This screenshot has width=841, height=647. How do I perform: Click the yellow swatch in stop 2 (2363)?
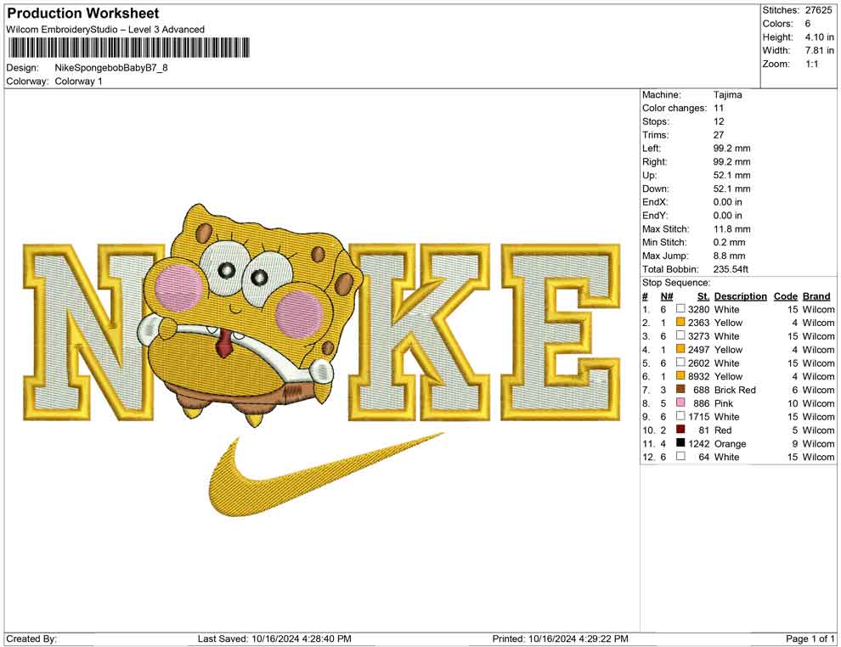point(680,322)
